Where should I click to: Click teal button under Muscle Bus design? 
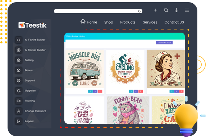point(90,91)
